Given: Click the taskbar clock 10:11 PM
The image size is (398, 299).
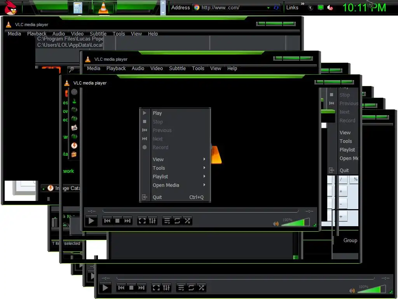Looking at the screenshot, I should pyautogui.click(x=364, y=8).
